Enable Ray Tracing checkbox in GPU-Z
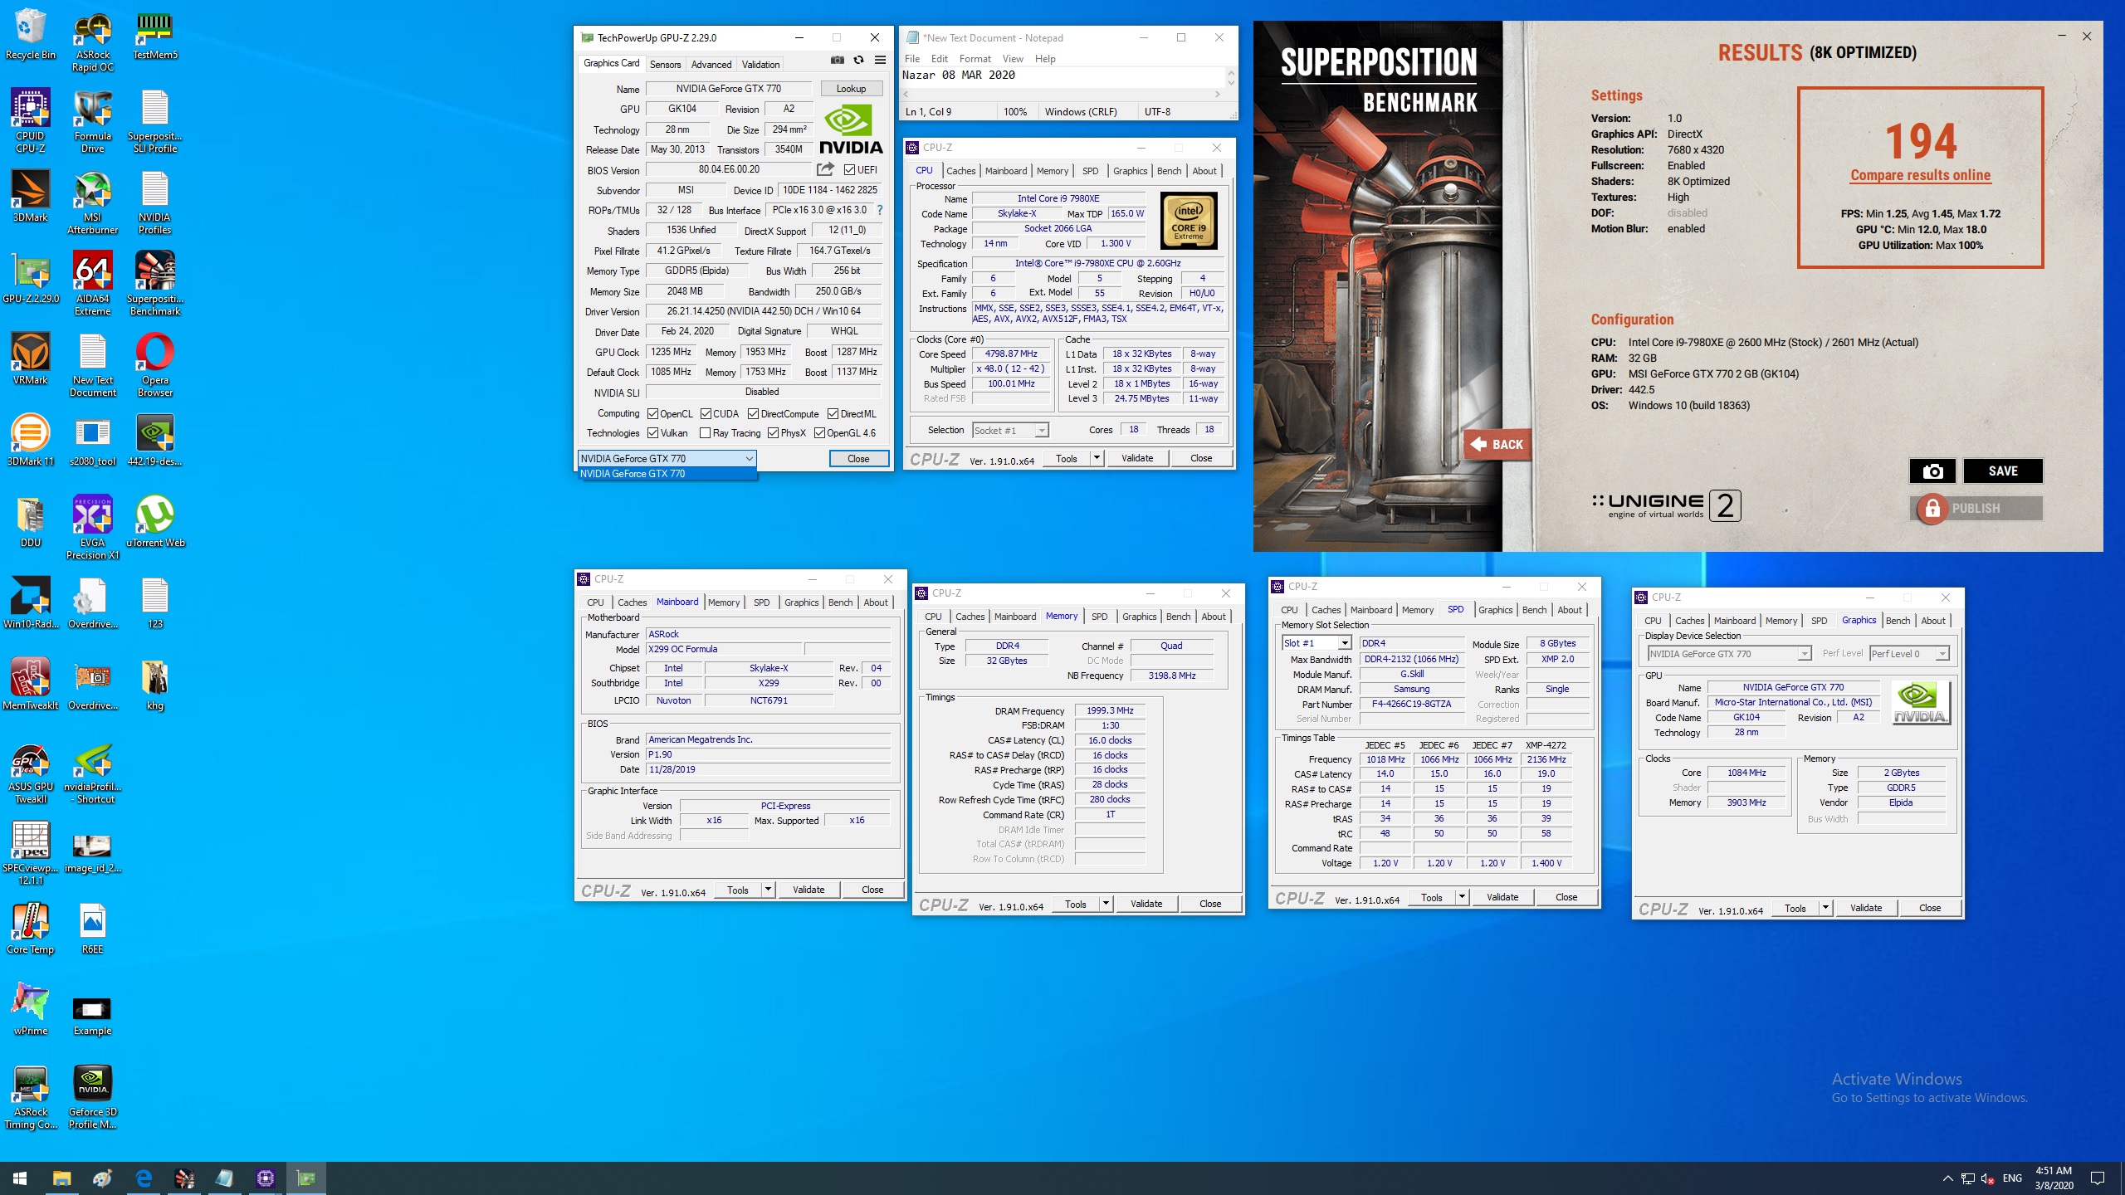The image size is (2125, 1195). (x=706, y=433)
